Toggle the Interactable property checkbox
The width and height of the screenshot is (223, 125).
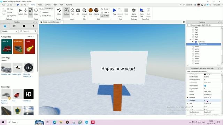(205, 86)
